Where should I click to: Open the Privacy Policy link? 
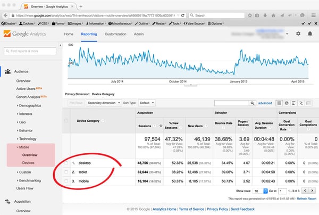click(217, 209)
